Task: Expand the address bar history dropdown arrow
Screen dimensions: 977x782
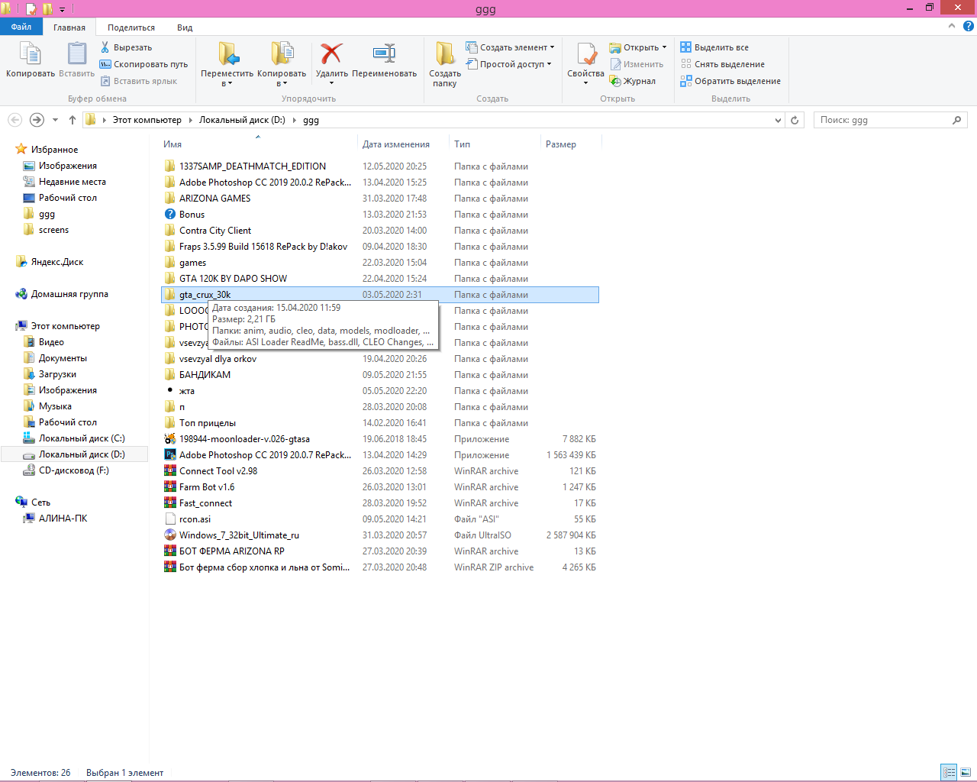Action: point(778,120)
